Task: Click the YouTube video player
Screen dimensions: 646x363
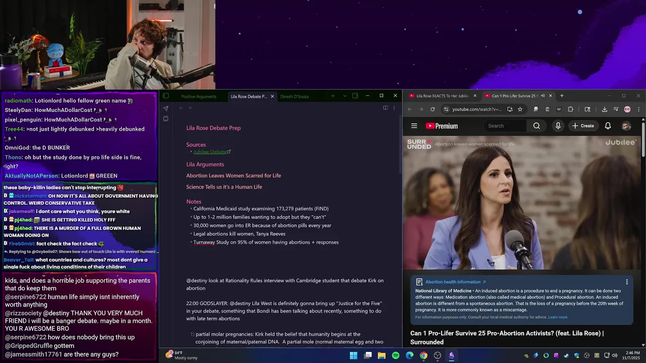Action: pos(522,203)
